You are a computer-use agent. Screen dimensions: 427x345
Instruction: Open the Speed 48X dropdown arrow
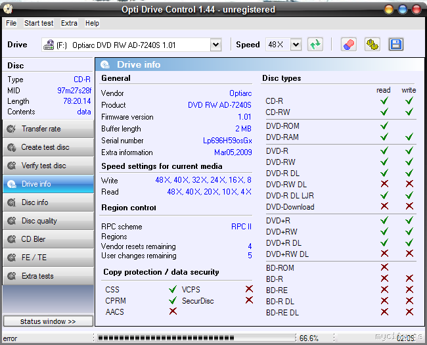(296, 45)
